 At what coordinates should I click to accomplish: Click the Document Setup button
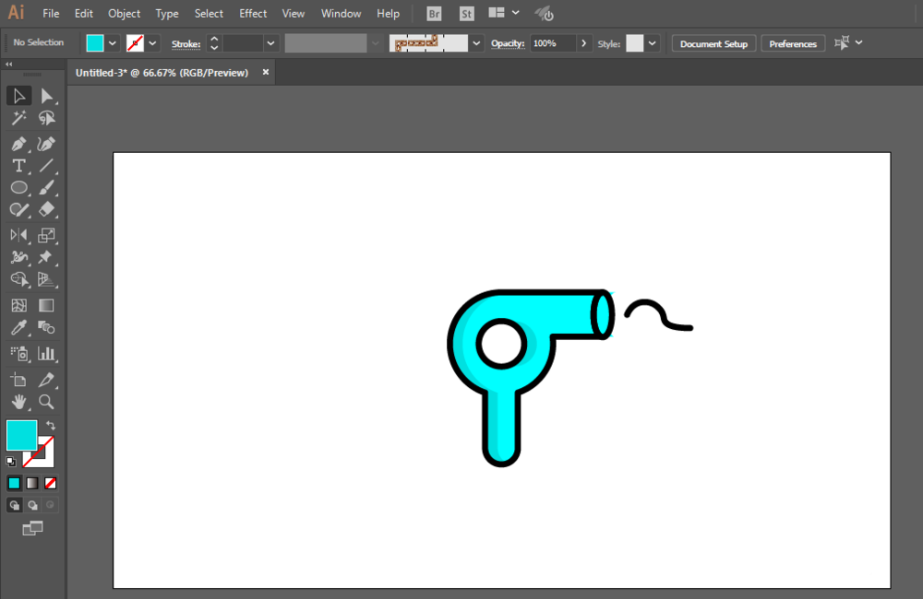(x=713, y=43)
